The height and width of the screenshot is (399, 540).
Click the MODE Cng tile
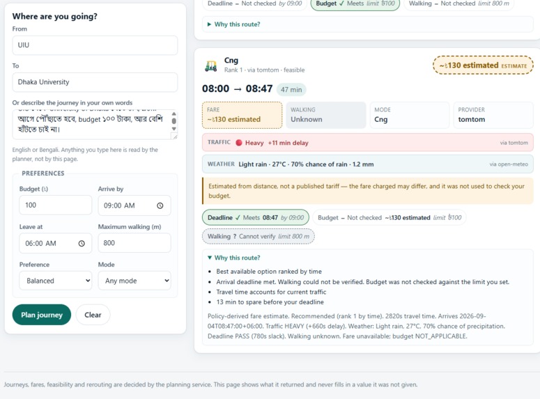click(410, 115)
